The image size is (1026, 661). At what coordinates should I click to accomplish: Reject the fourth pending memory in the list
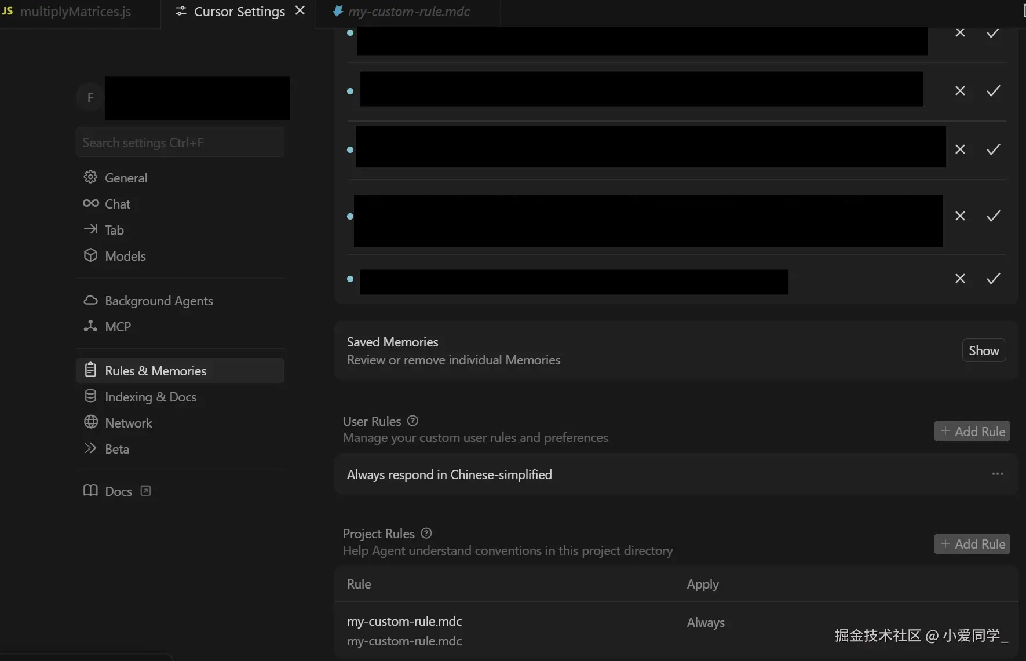pyautogui.click(x=960, y=216)
